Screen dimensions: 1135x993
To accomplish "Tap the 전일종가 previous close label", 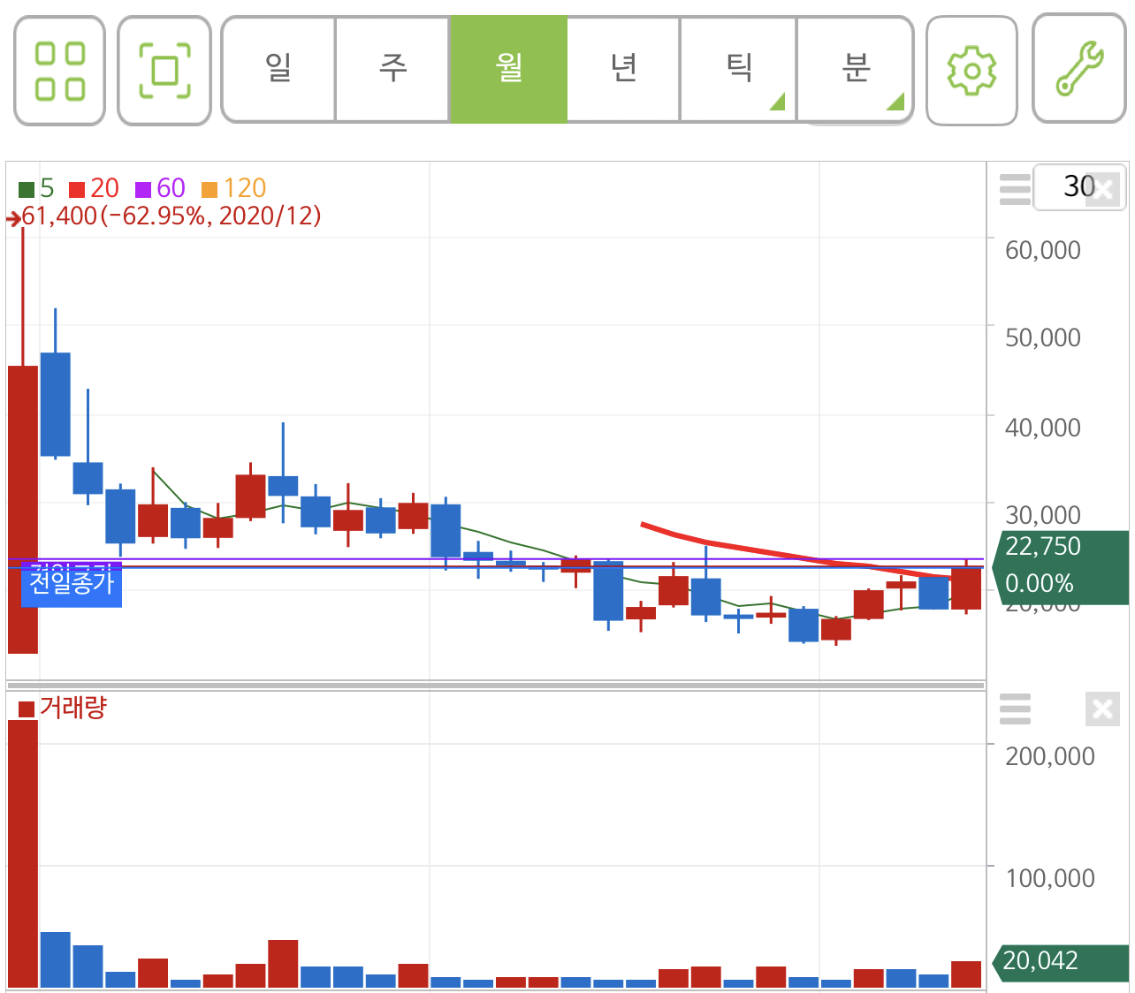I will tap(72, 583).
